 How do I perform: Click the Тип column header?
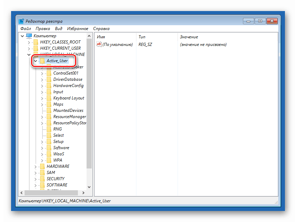click(157, 37)
